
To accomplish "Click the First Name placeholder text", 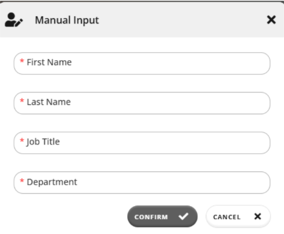I will point(49,62).
